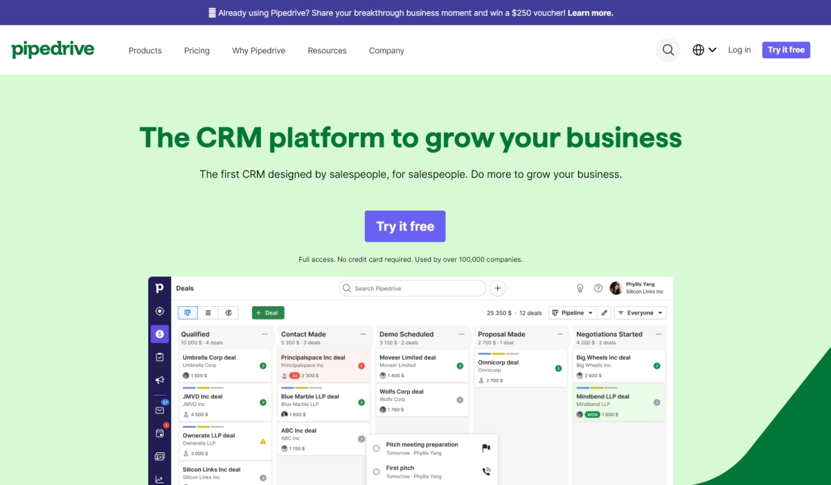Viewport: 831px width, 485px height.
Task: Open the lightbulb Sales Assistant icon
Action: pyautogui.click(x=580, y=288)
